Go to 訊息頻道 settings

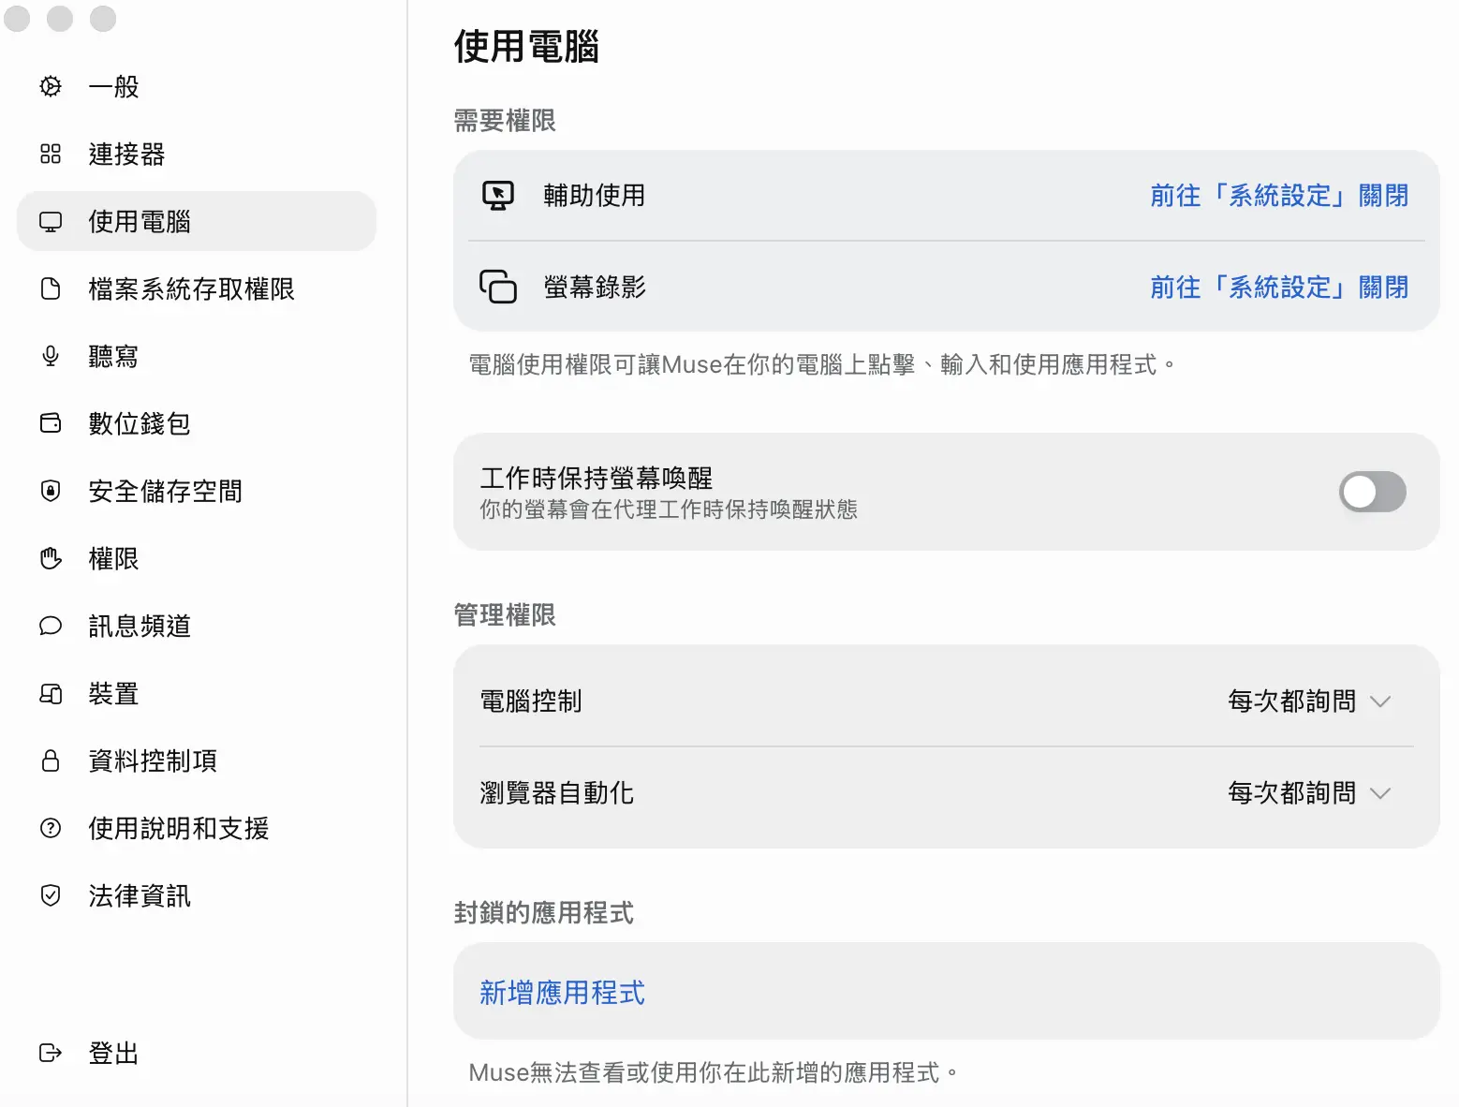[197, 627]
